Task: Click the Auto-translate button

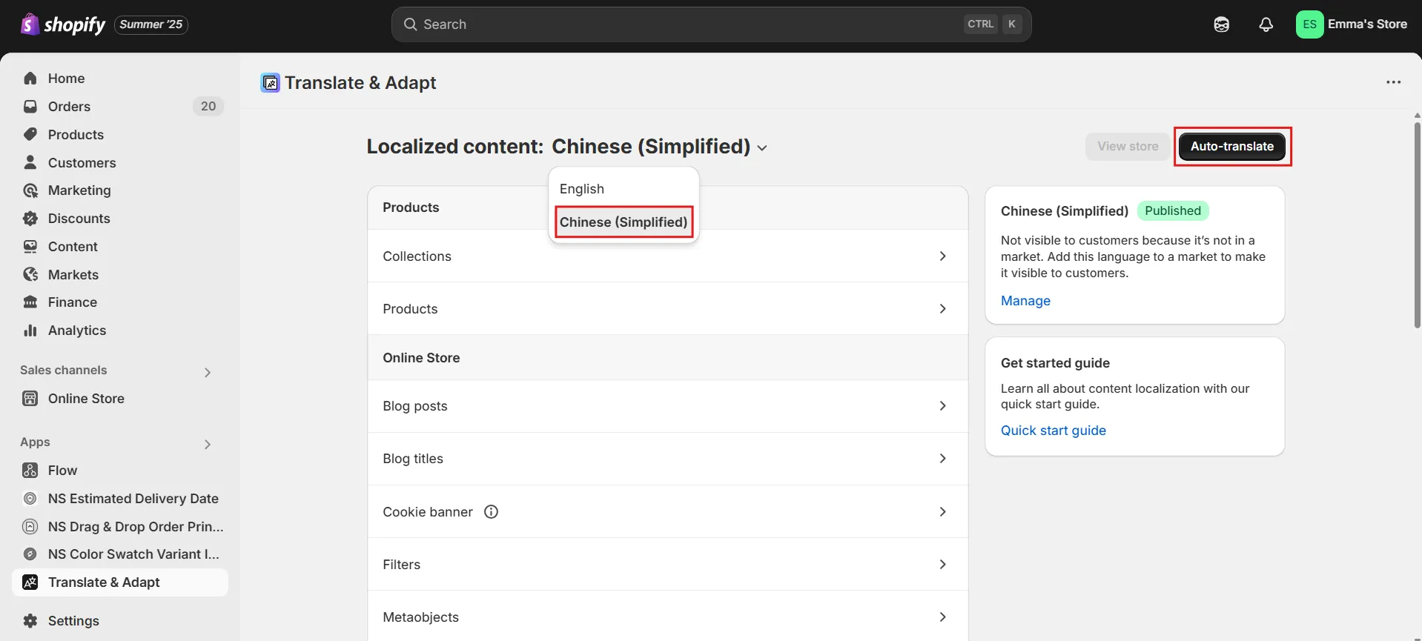Action: tap(1232, 147)
